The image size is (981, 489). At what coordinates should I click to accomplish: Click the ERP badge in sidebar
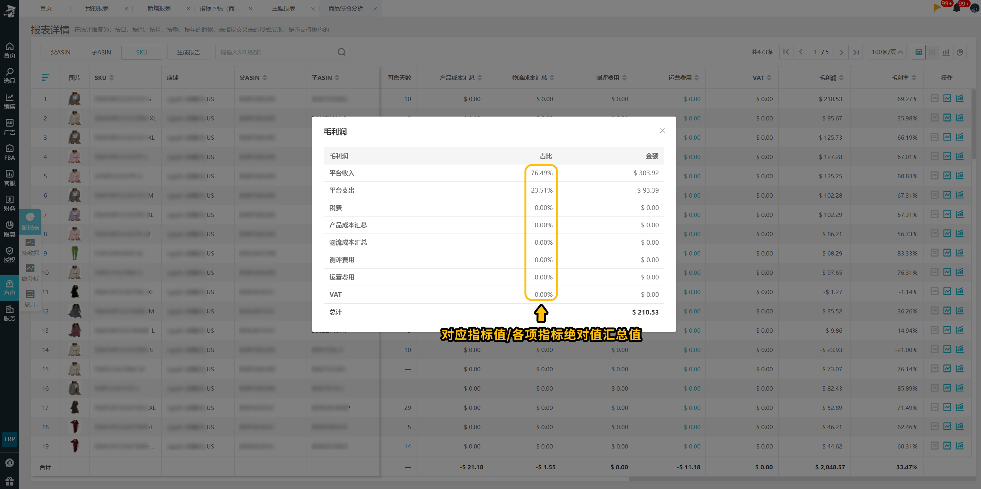10,439
